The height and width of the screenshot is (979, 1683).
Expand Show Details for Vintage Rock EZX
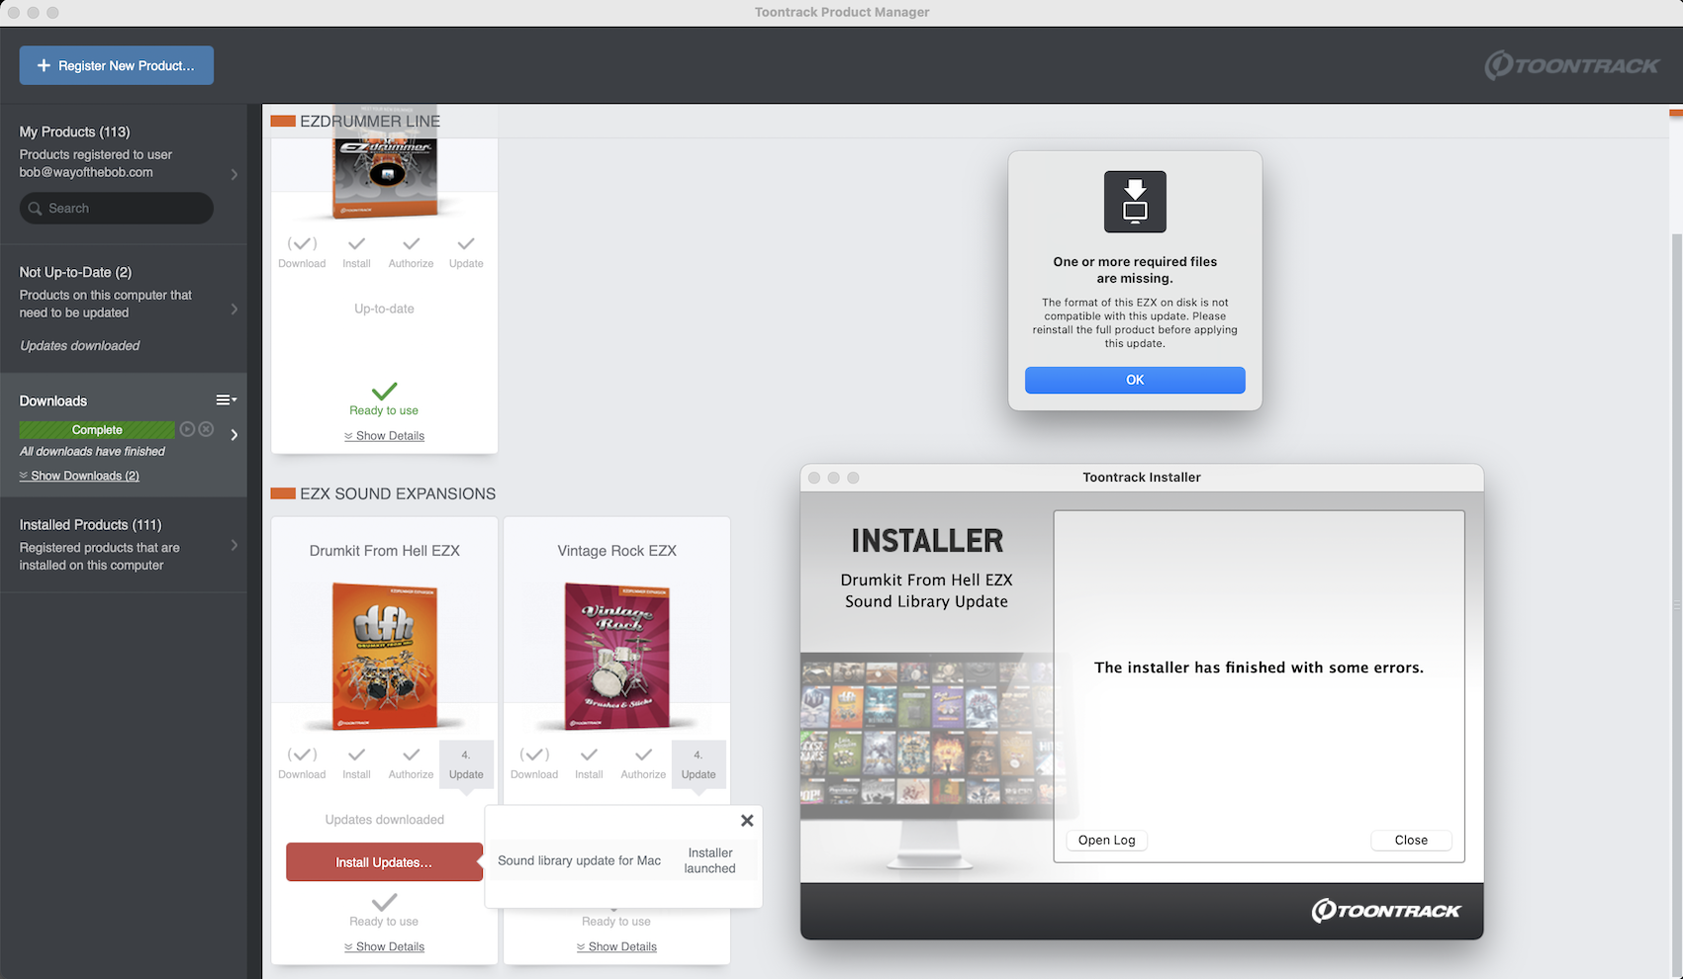tap(617, 947)
